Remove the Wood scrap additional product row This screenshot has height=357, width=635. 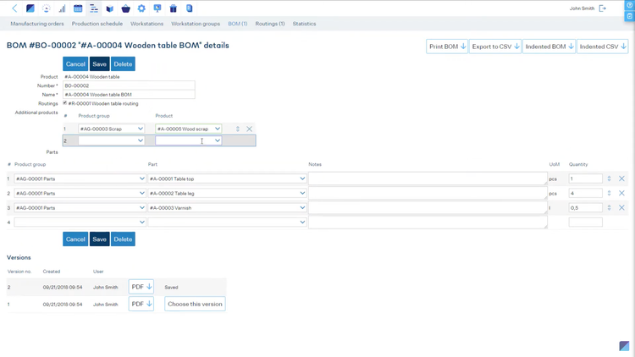point(249,129)
